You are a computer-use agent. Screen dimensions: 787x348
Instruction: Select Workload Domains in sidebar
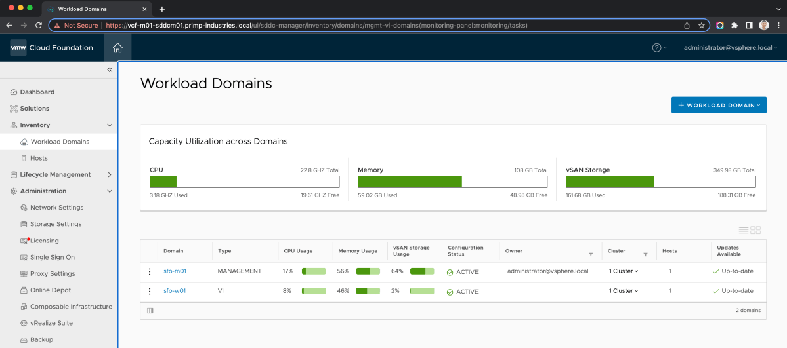(x=60, y=142)
